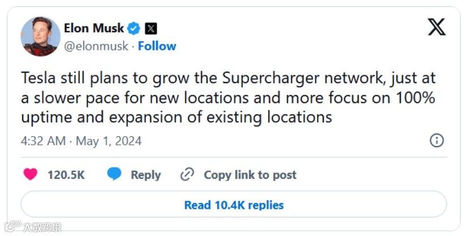Click the blue reply speech bubble icon
The height and width of the screenshot is (236, 467).
click(114, 175)
